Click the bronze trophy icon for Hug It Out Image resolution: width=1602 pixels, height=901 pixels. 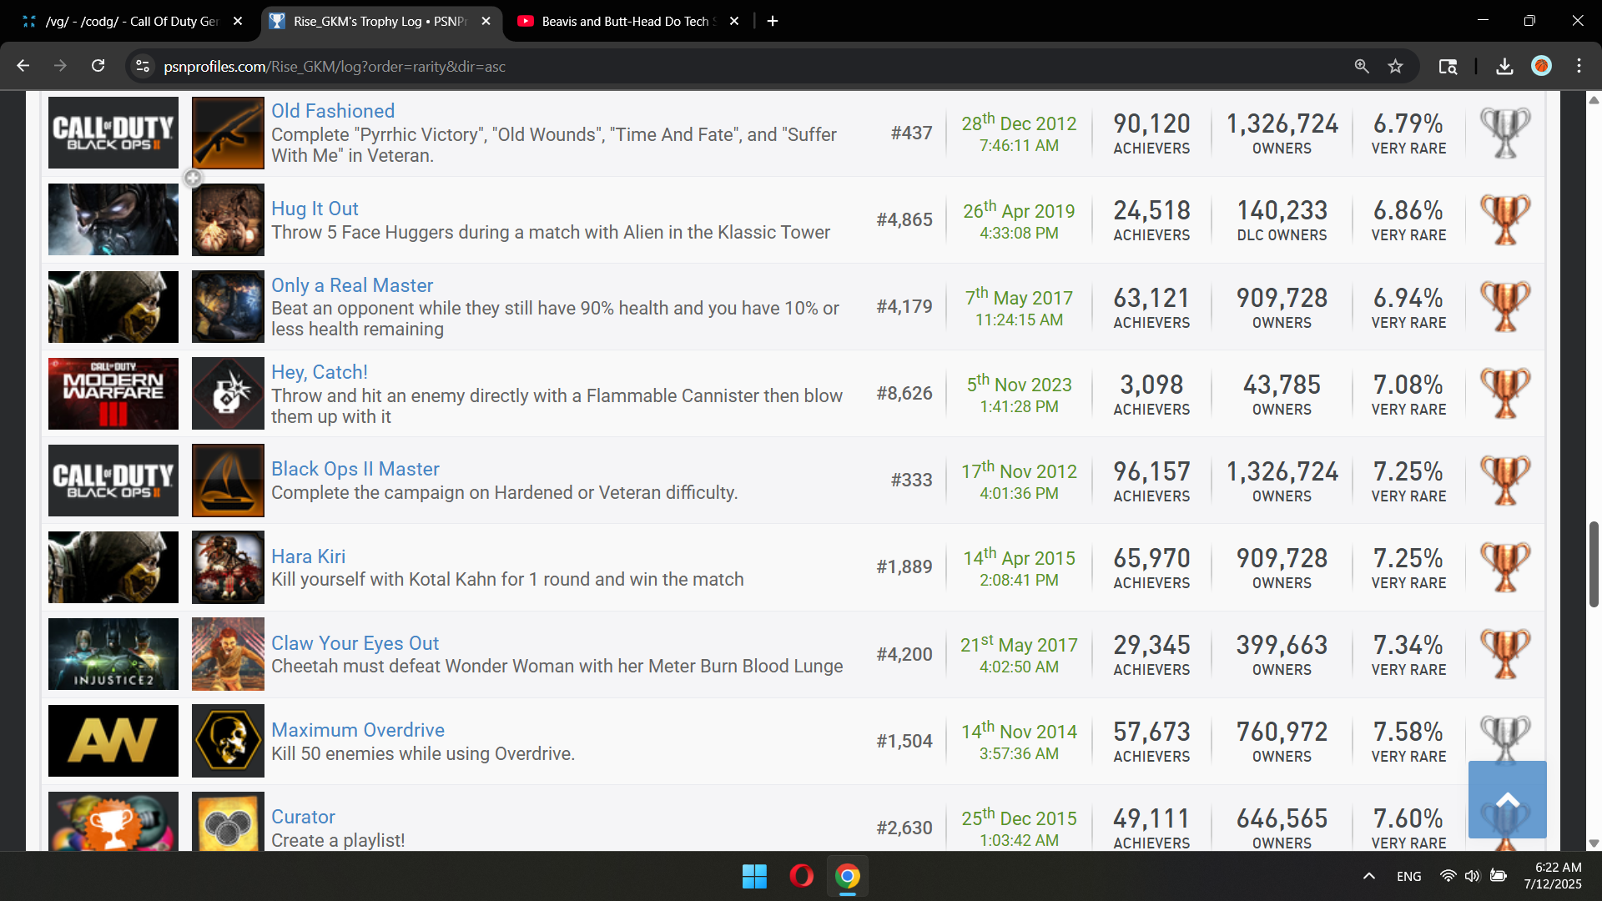tap(1505, 219)
